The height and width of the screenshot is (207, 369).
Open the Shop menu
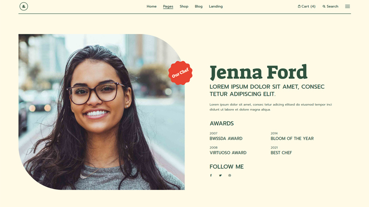(184, 6)
